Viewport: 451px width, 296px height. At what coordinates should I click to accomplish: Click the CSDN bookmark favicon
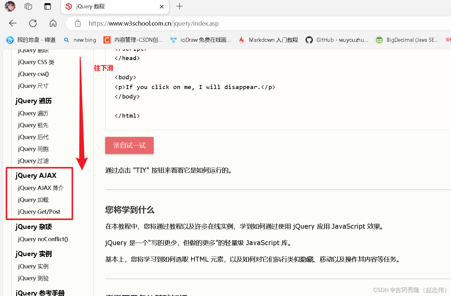[107, 40]
